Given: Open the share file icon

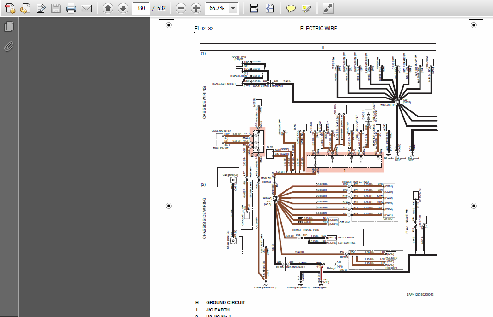Looking at the screenshot, I should (x=25, y=8).
